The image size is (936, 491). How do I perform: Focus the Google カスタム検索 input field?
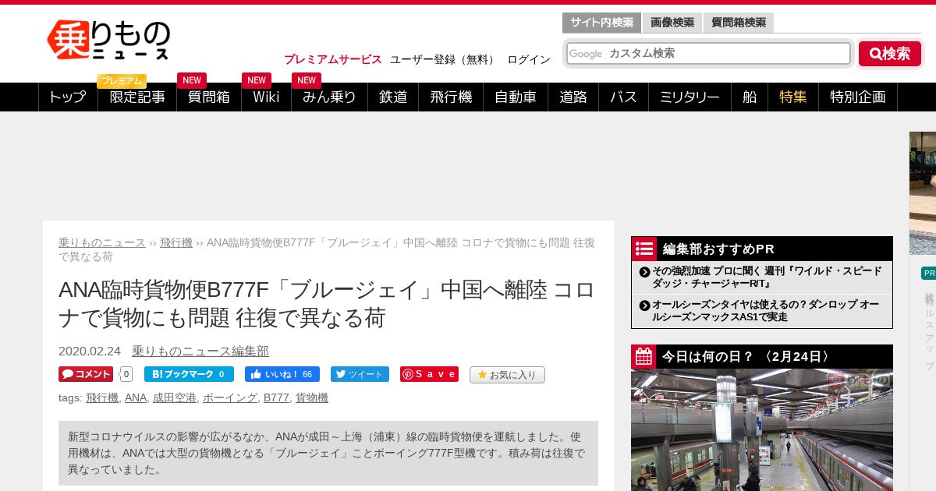point(708,54)
